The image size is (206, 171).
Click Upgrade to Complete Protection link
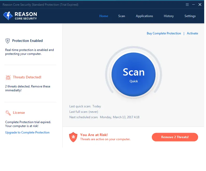point(27,132)
